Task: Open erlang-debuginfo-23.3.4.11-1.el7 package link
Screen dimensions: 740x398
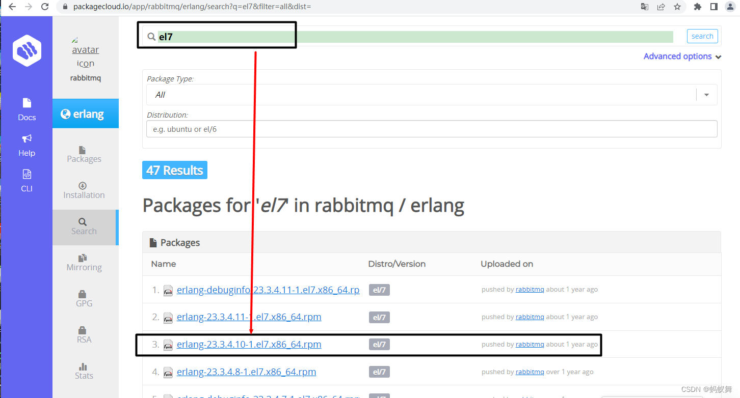Action: (268, 290)
